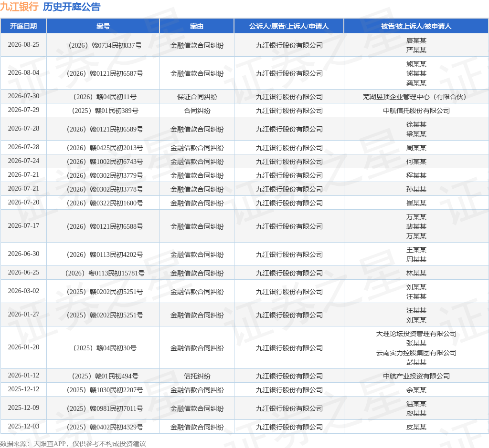This screenshot has width=489, height=448.
Task: Click defendant 云南实力控股集团有限公司
Action: tap(416, 353)
